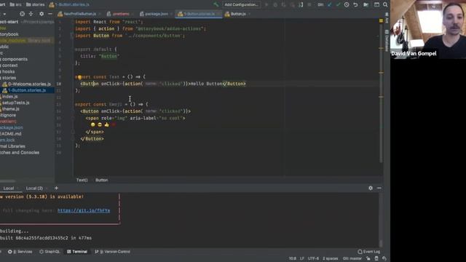
Task: Open the Version Control tool window
Action: pos(113,252)
